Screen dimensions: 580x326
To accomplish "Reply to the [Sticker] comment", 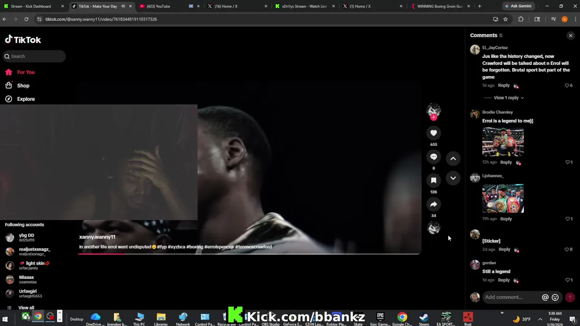I will point(504,249).
